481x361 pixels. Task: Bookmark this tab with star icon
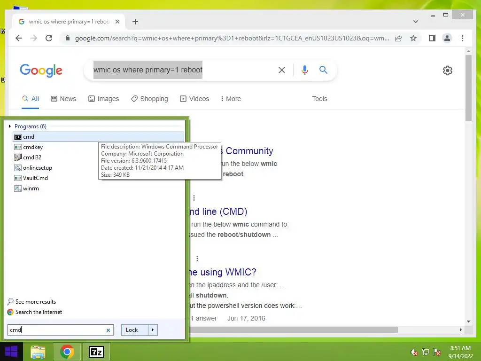pos(413,39)
